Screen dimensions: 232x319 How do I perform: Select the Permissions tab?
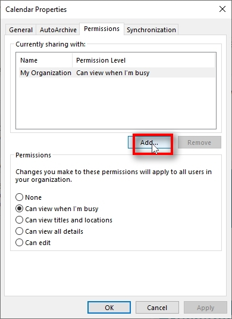coord(102,29)
